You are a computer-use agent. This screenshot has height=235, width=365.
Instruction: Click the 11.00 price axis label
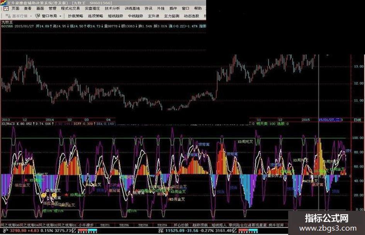click(359, 100)
